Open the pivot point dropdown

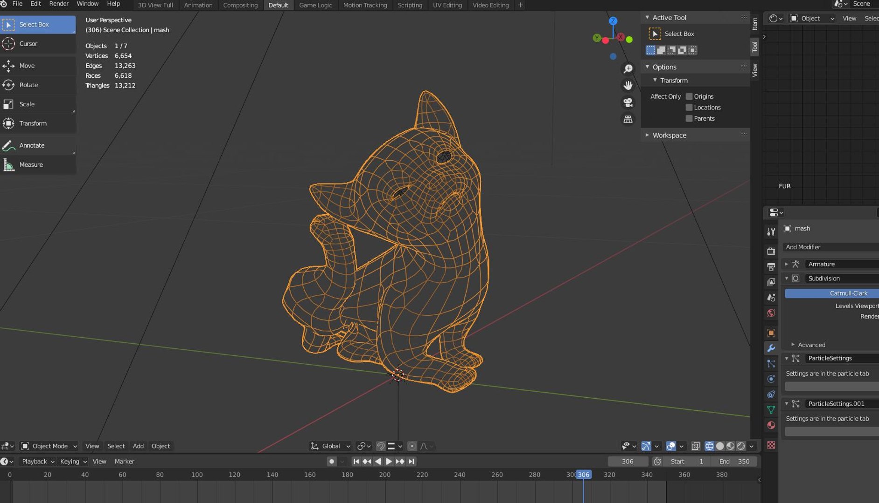click(x=364, y=446)
